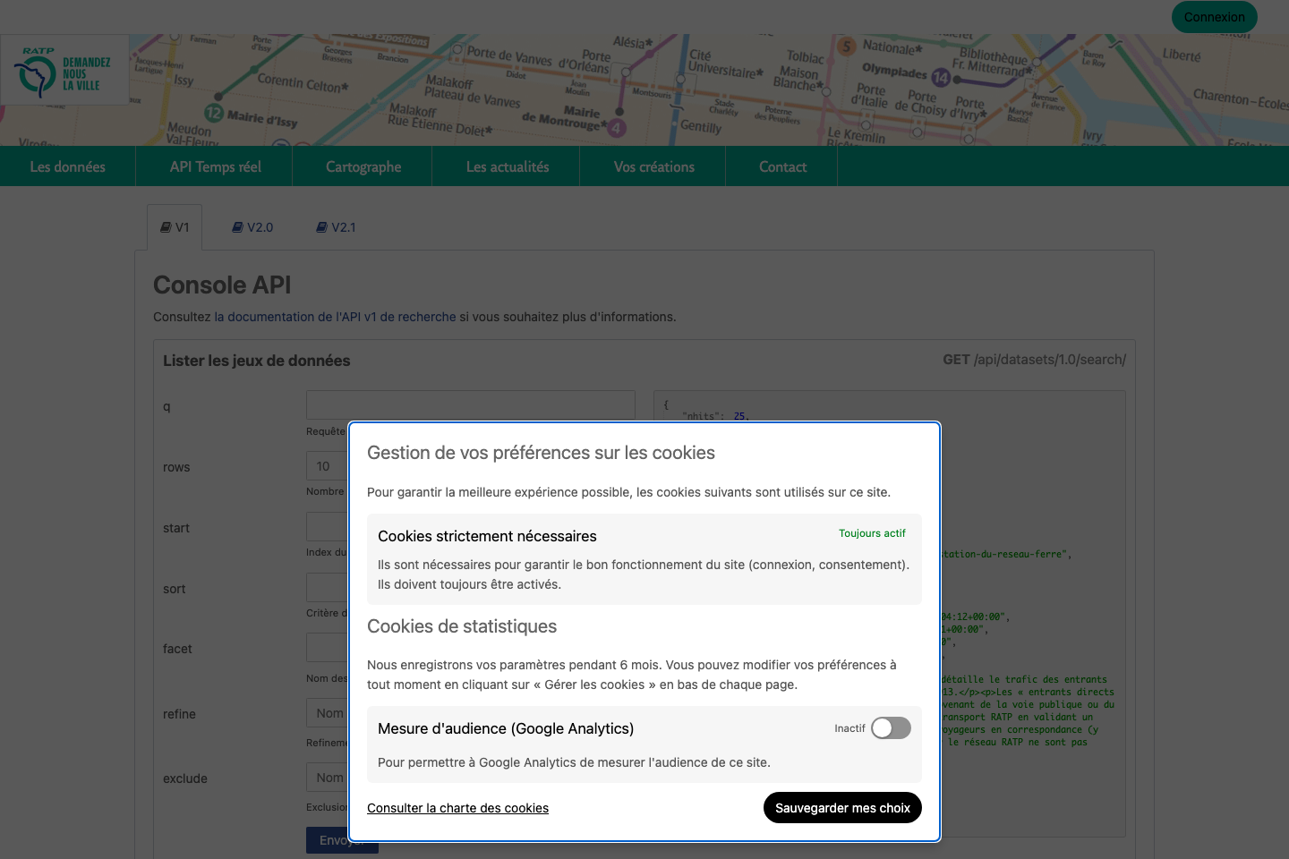This screenshot has width=1289, height=859.
Task: Open the API Temps réel menu
Action: [x=214, y=166]
